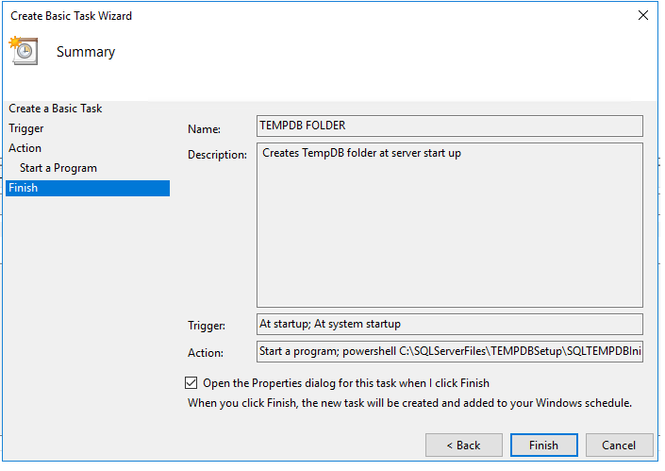The height and width of the screenshot is (471, 665).
Task: Click the Description: label
Action: click(219, 156)
